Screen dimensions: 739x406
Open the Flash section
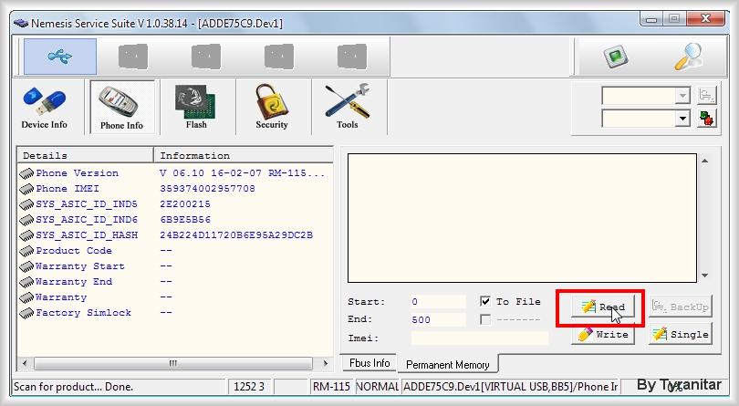[x=196, y=108]
